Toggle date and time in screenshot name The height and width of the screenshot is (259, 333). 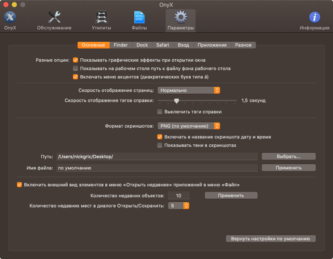[x=160, y=137]
